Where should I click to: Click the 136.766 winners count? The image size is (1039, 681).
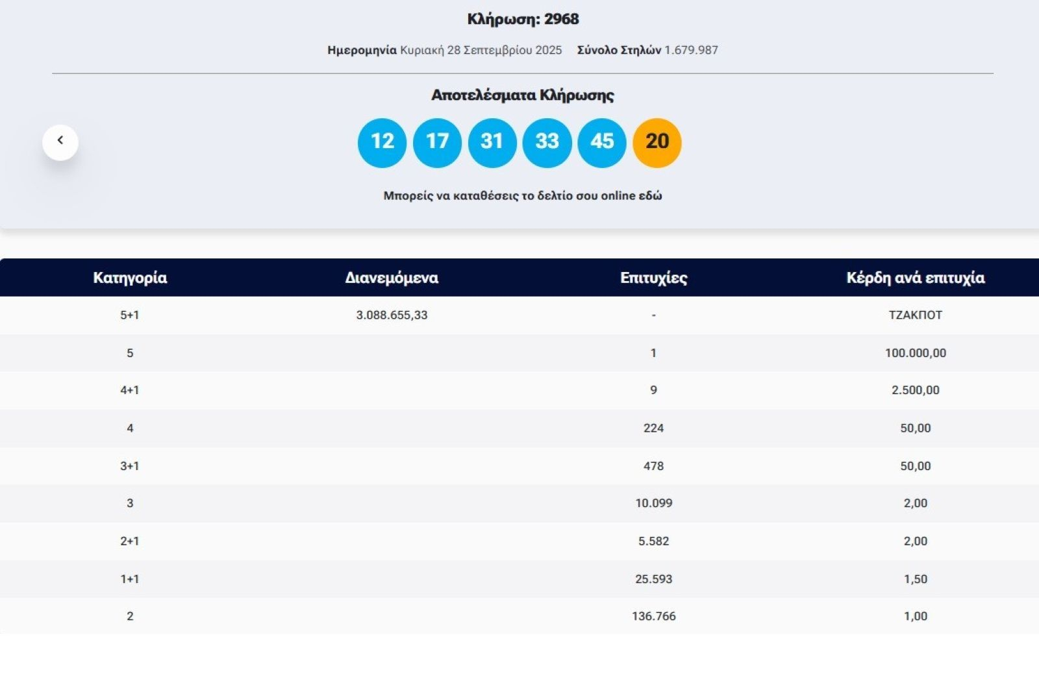coord(653,616)
